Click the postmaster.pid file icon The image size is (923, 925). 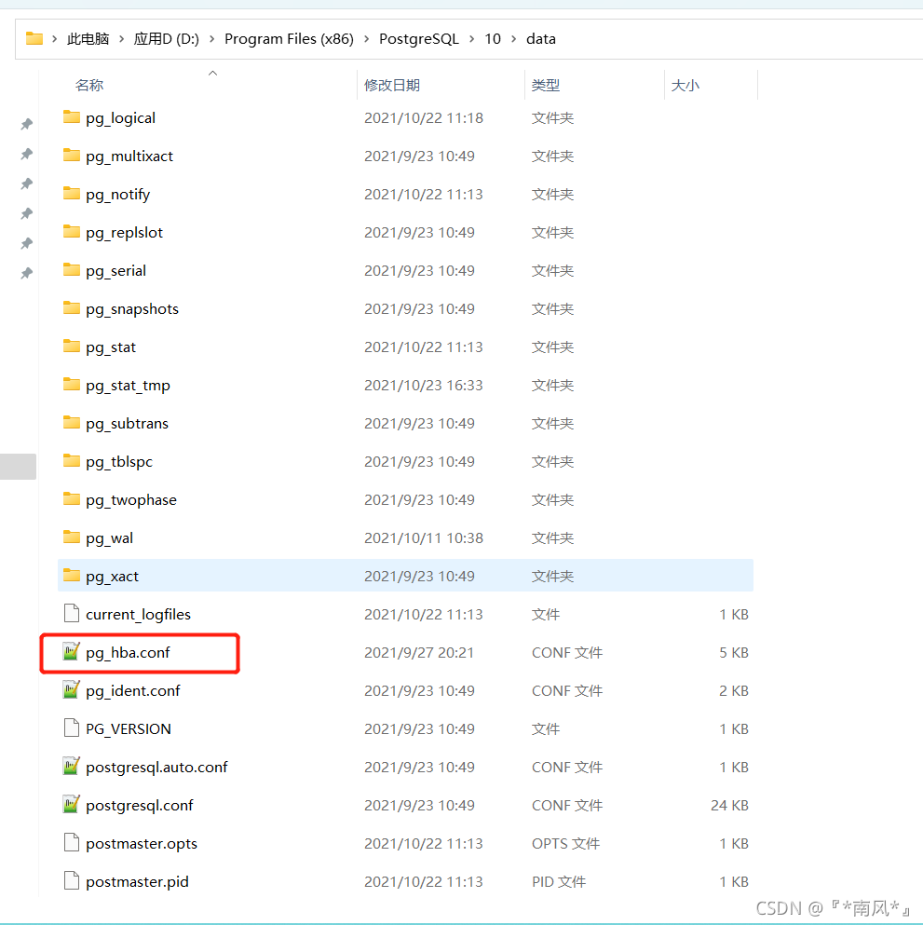point(72,881)
